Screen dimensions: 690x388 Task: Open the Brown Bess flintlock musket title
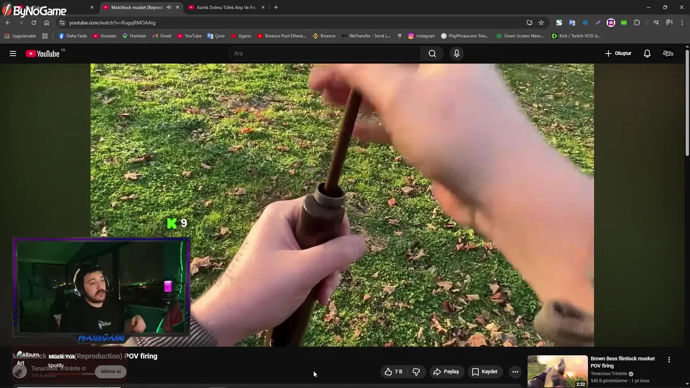coord(623,362)
